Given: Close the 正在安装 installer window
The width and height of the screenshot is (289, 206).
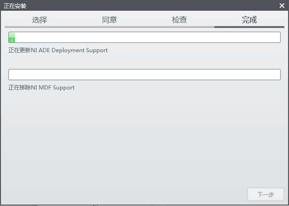Looking at the screenshot, I should click(282, 6).
